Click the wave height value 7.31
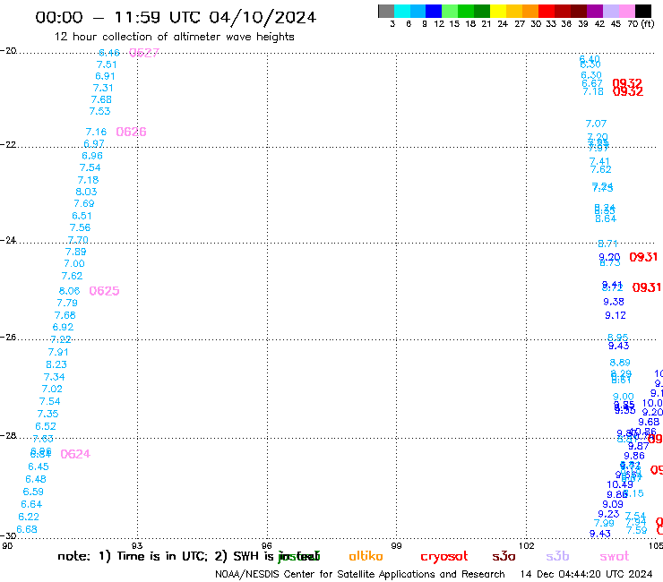Image resolution: width=663 pixels, height=582 pixels. (103, 88)
